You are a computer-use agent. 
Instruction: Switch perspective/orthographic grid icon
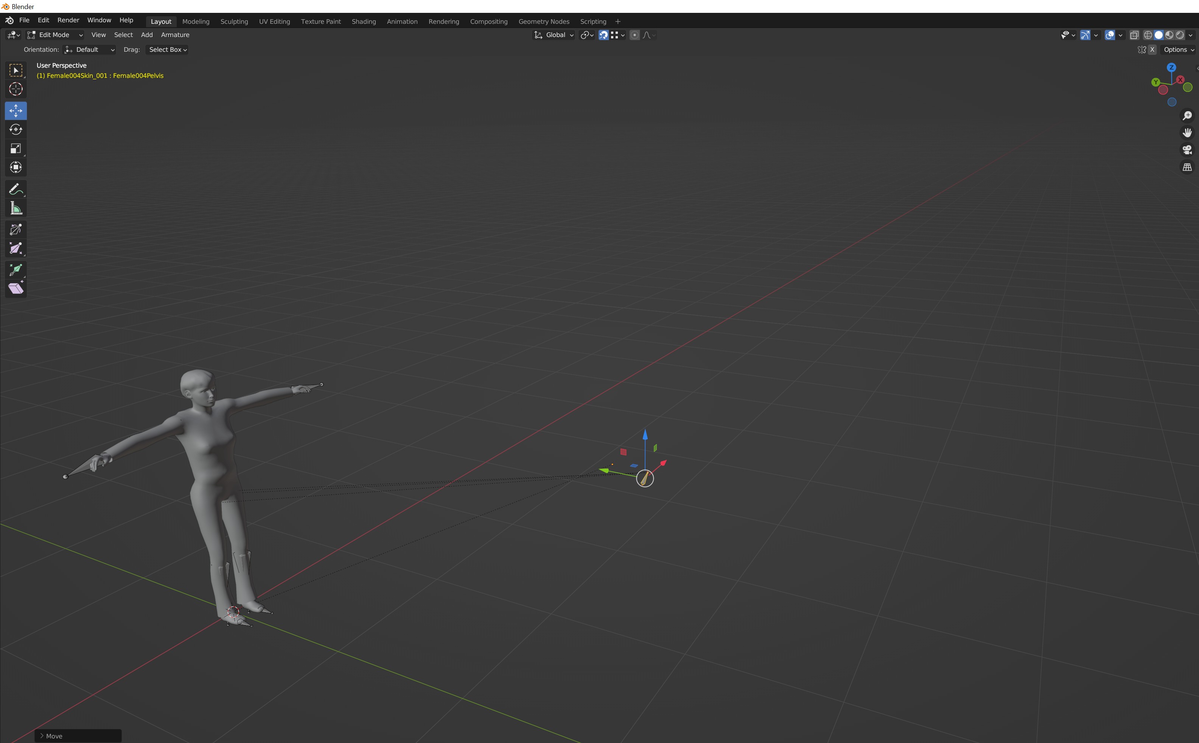(x=1187, y=167)
